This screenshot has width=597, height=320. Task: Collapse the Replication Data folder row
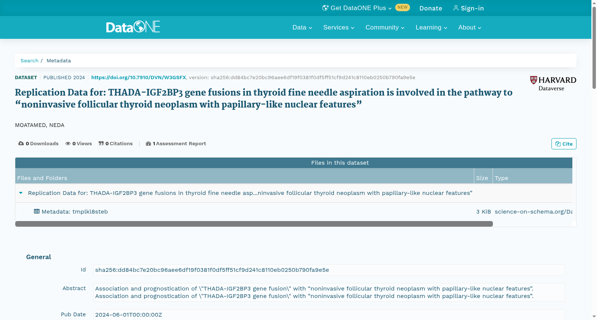(x=21, y=193)
